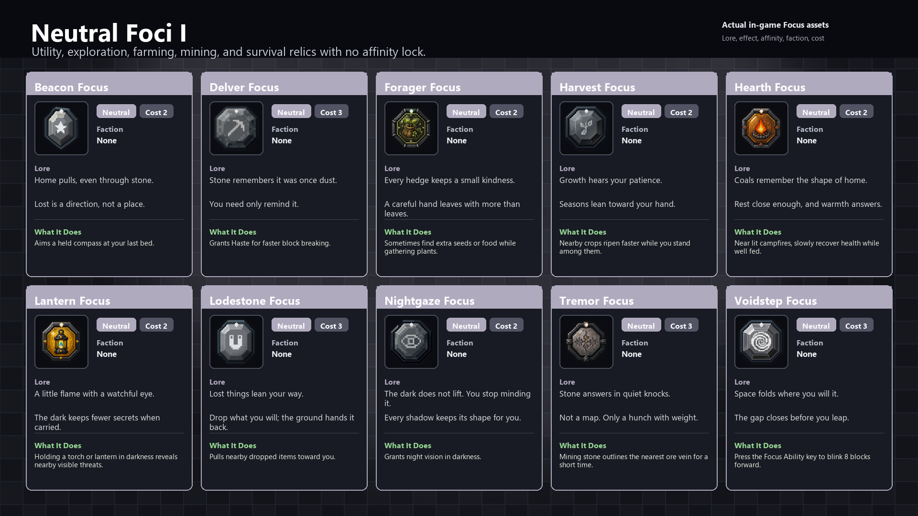Select the Cost 3 badge on Voidstep Focus
The height and width of the screenshot is (516, 918).
[856, 325]
